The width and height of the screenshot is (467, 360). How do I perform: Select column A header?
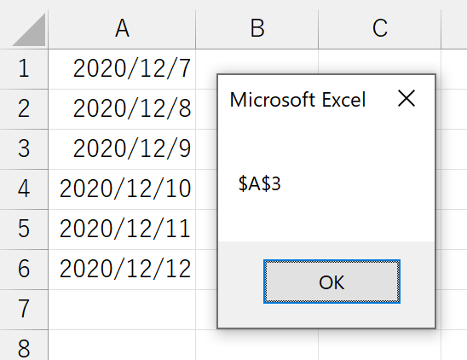click(122, 29)
